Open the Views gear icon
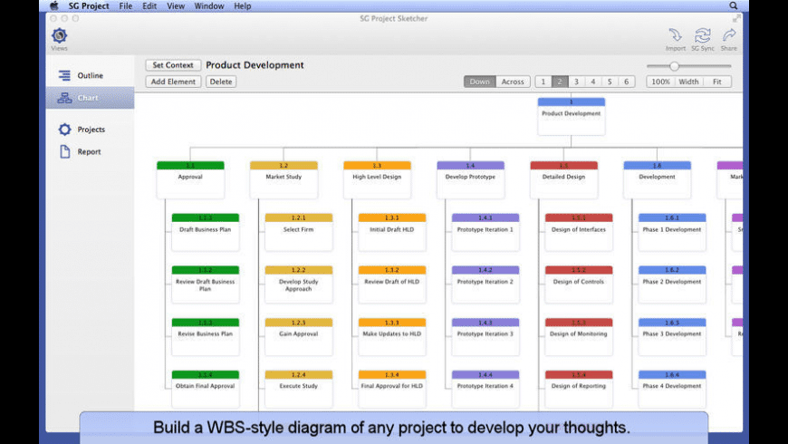Image resolution: width=788 pixels, height=444 pixels. click(x=59, y=35)
